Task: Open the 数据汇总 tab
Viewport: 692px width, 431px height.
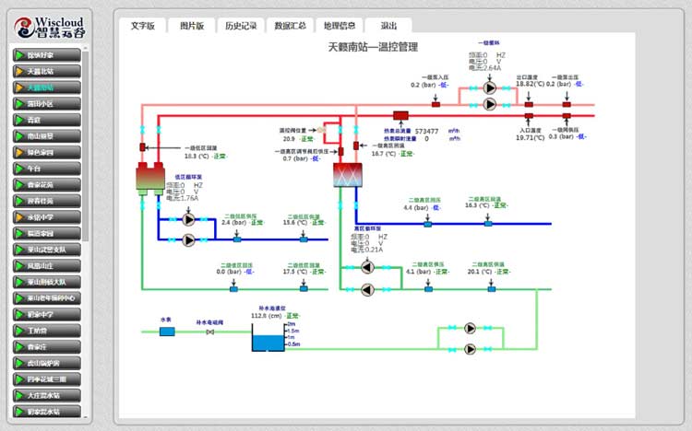Action: coord(291,26)
